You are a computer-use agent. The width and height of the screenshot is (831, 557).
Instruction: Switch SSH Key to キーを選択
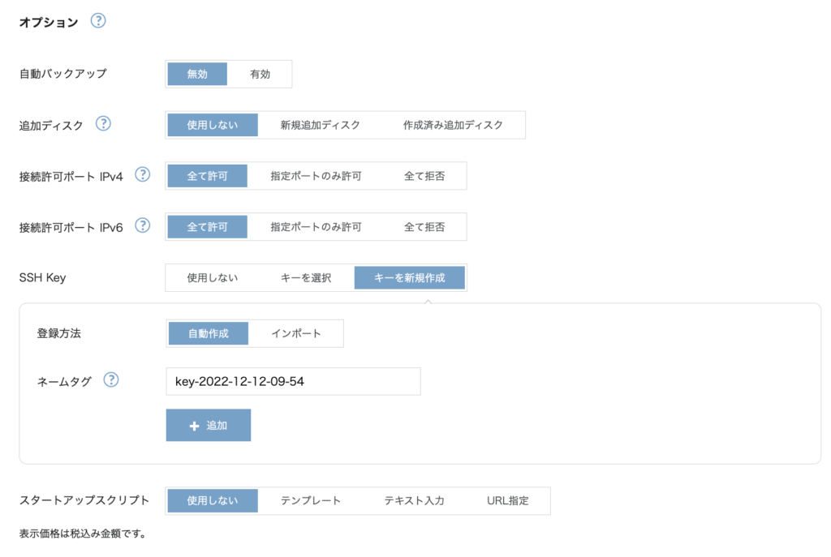(x=306, y=277)
